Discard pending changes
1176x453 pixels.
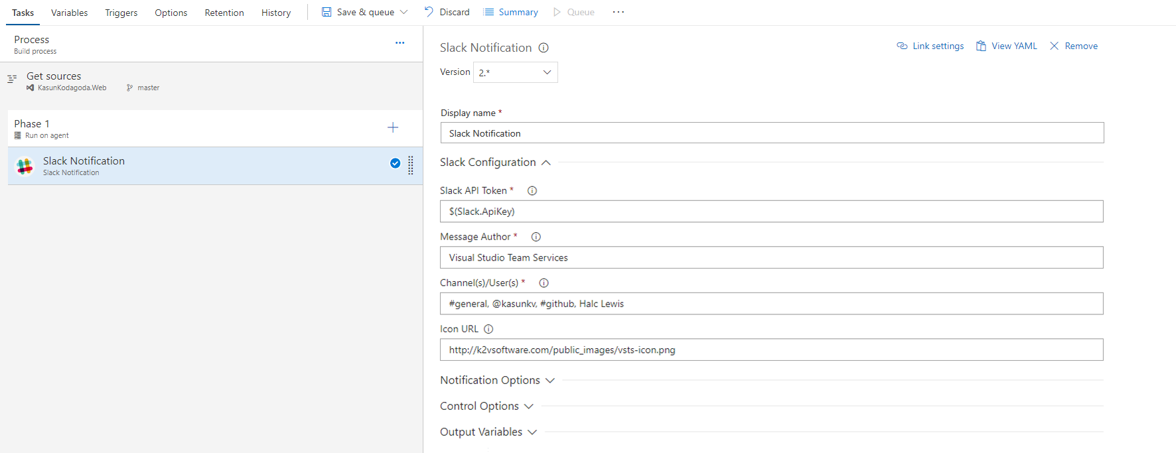click(454, 12)
